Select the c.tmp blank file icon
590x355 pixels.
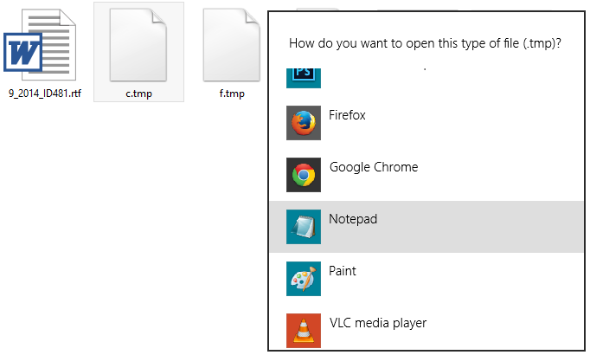click(x=138, y=45)
